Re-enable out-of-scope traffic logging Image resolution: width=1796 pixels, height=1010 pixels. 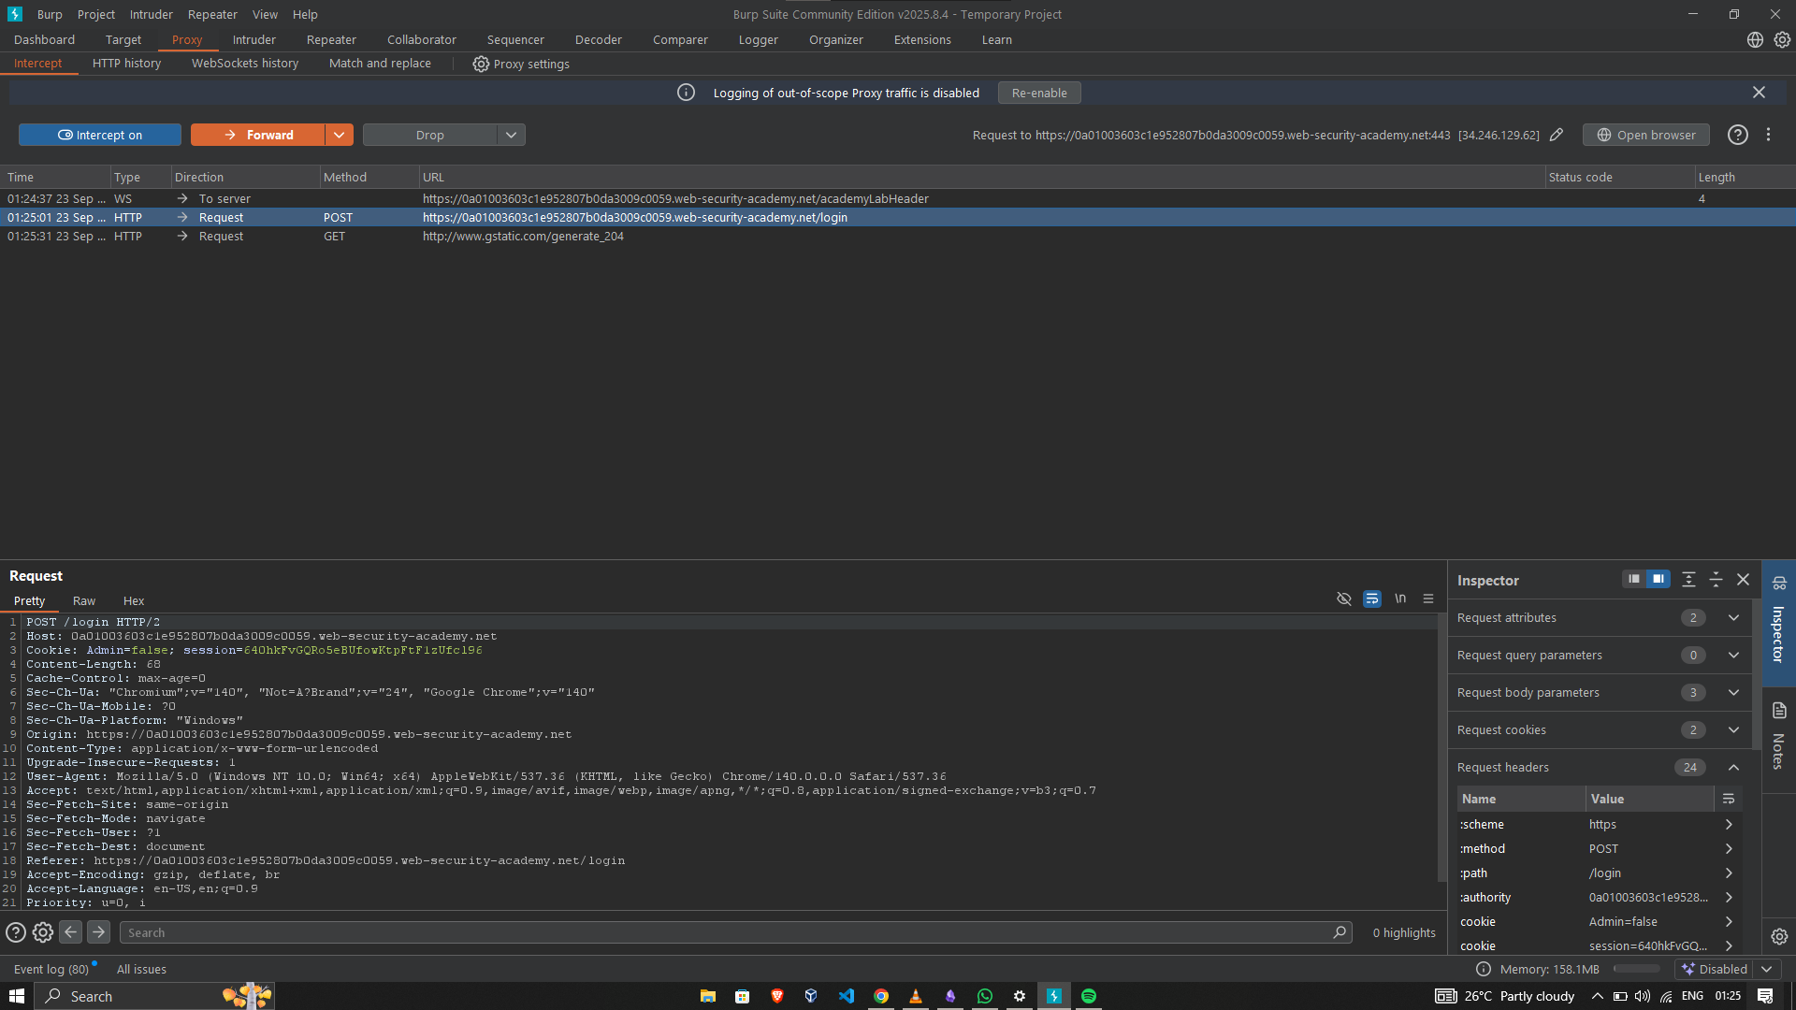coord(1039,93)
